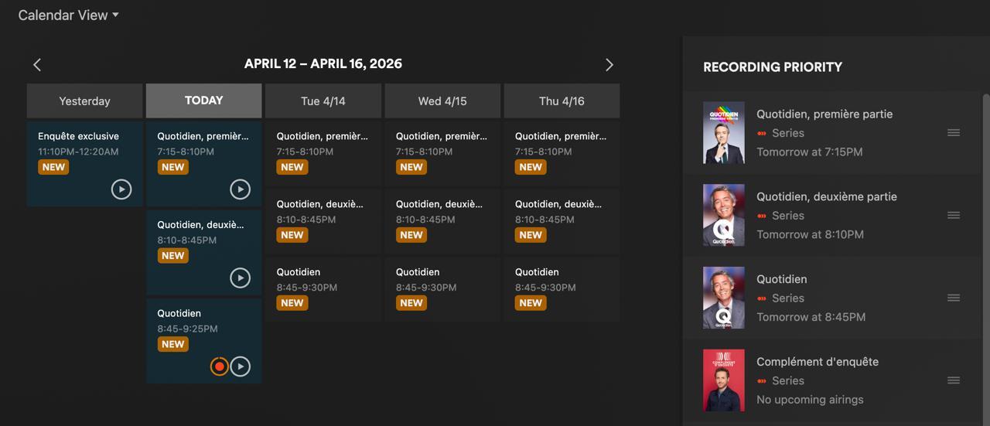Image resolution: width=990 pixels, height=426 pixels.
Task: Play today's Quotidien, première partie recording
Action: 241,189
